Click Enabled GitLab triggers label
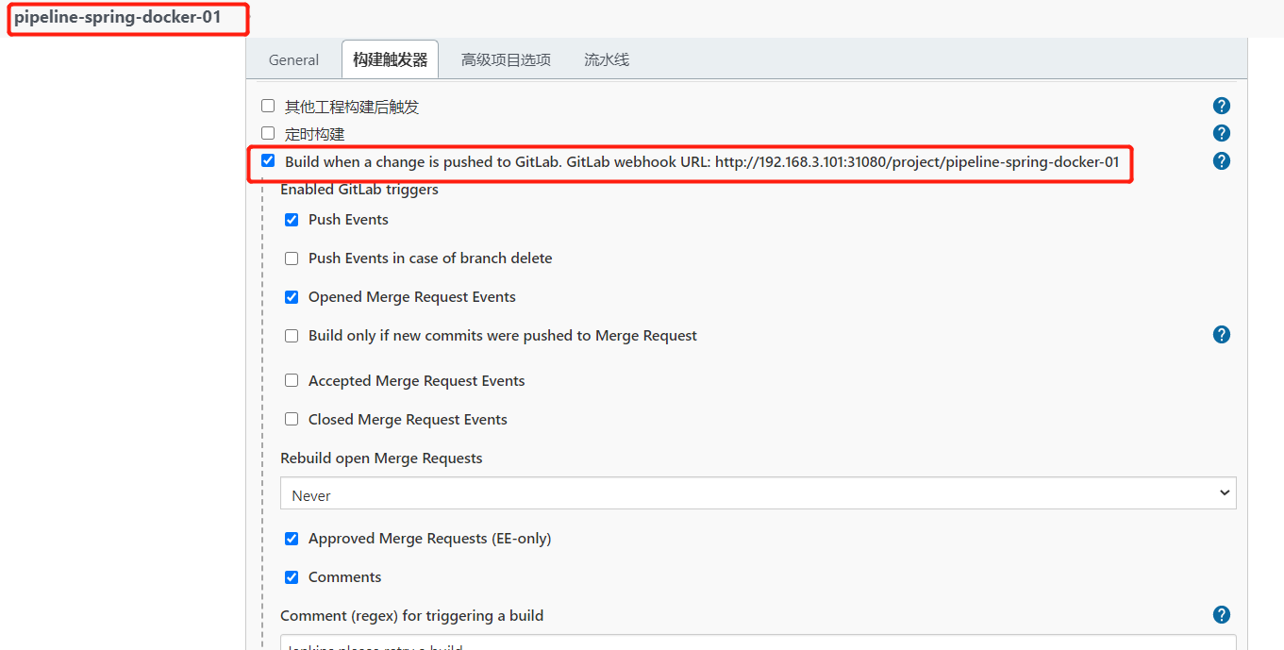Image resolution: width=1284 pixels, height=650 pixels. tap(359, 189)
